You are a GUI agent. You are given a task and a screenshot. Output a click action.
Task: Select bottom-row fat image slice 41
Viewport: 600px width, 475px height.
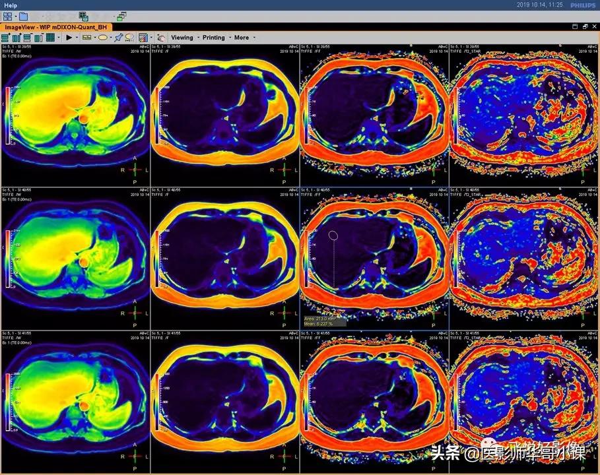coord(225,402)
